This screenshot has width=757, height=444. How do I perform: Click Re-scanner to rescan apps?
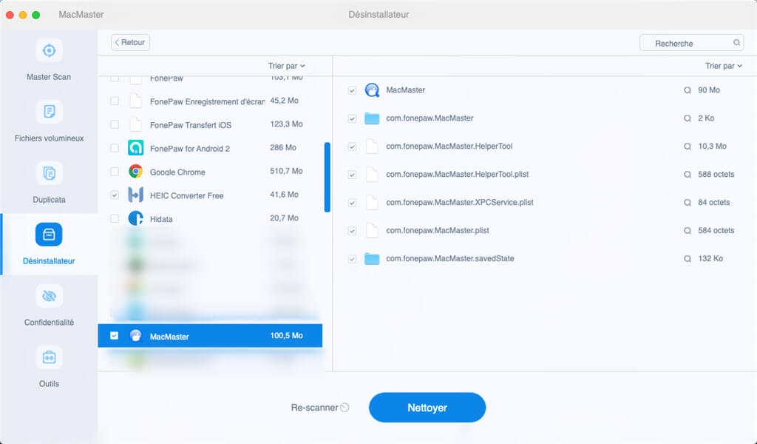pyautogui.click(x=319, y=408)
